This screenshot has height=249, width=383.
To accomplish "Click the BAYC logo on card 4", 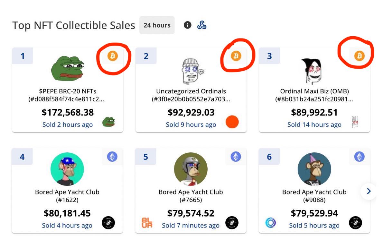I will coord(108,223).
